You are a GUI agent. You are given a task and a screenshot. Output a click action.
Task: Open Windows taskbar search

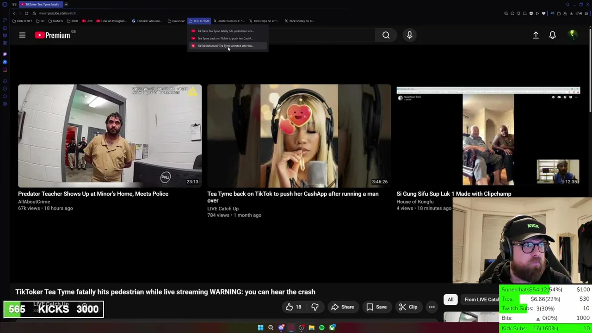point(271,328)
